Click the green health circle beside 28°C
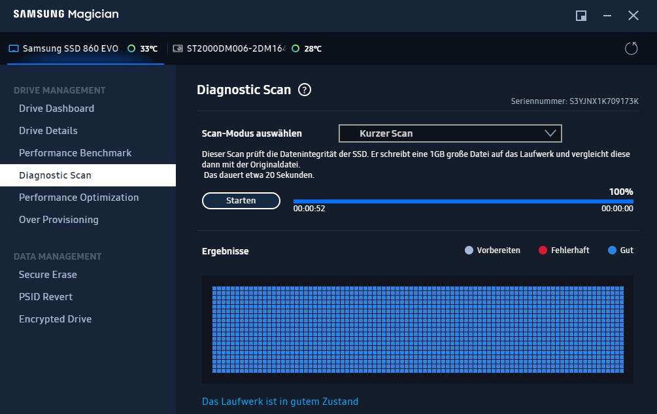 295,48
